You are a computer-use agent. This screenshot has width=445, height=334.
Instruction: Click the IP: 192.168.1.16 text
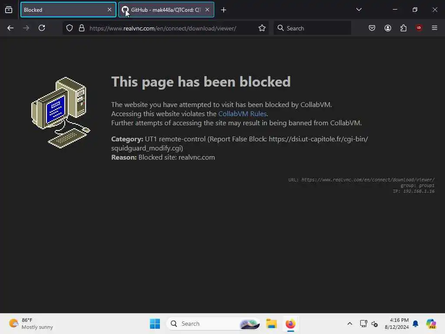(x=414, y=191)
